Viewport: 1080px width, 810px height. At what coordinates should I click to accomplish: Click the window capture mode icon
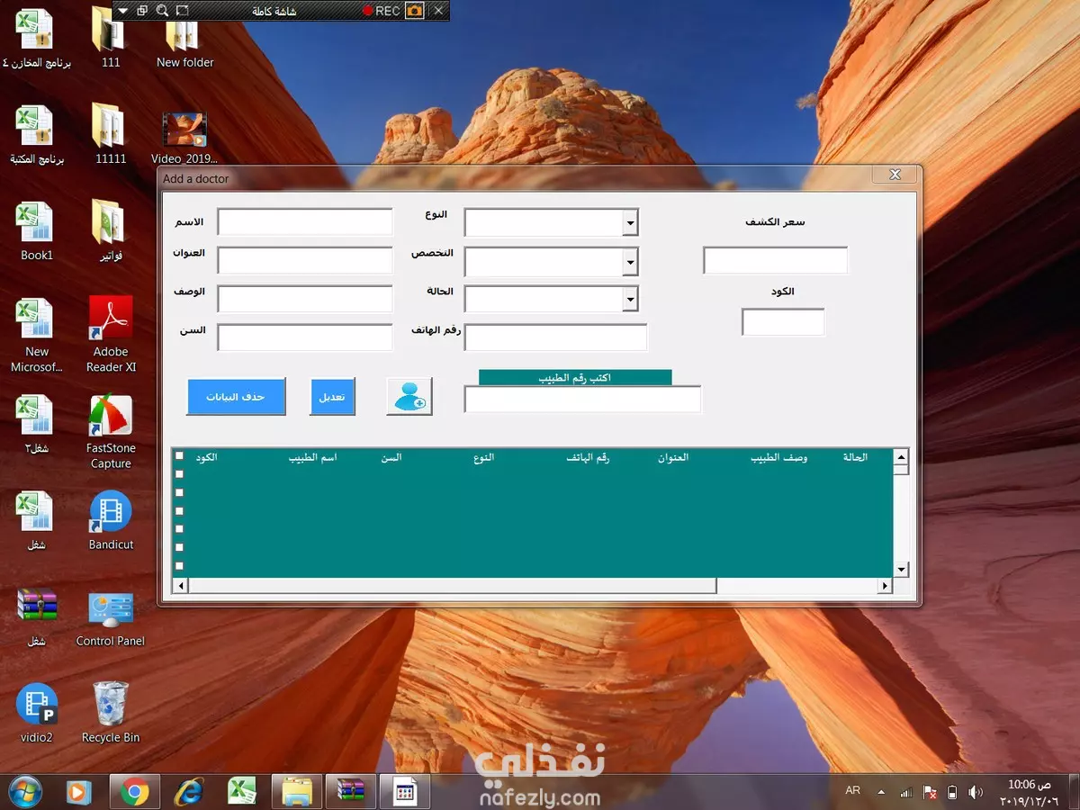142,11
